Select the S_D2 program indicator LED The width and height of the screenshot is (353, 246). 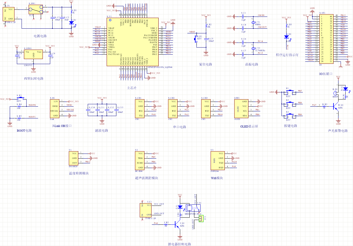(x=287, y=37)
